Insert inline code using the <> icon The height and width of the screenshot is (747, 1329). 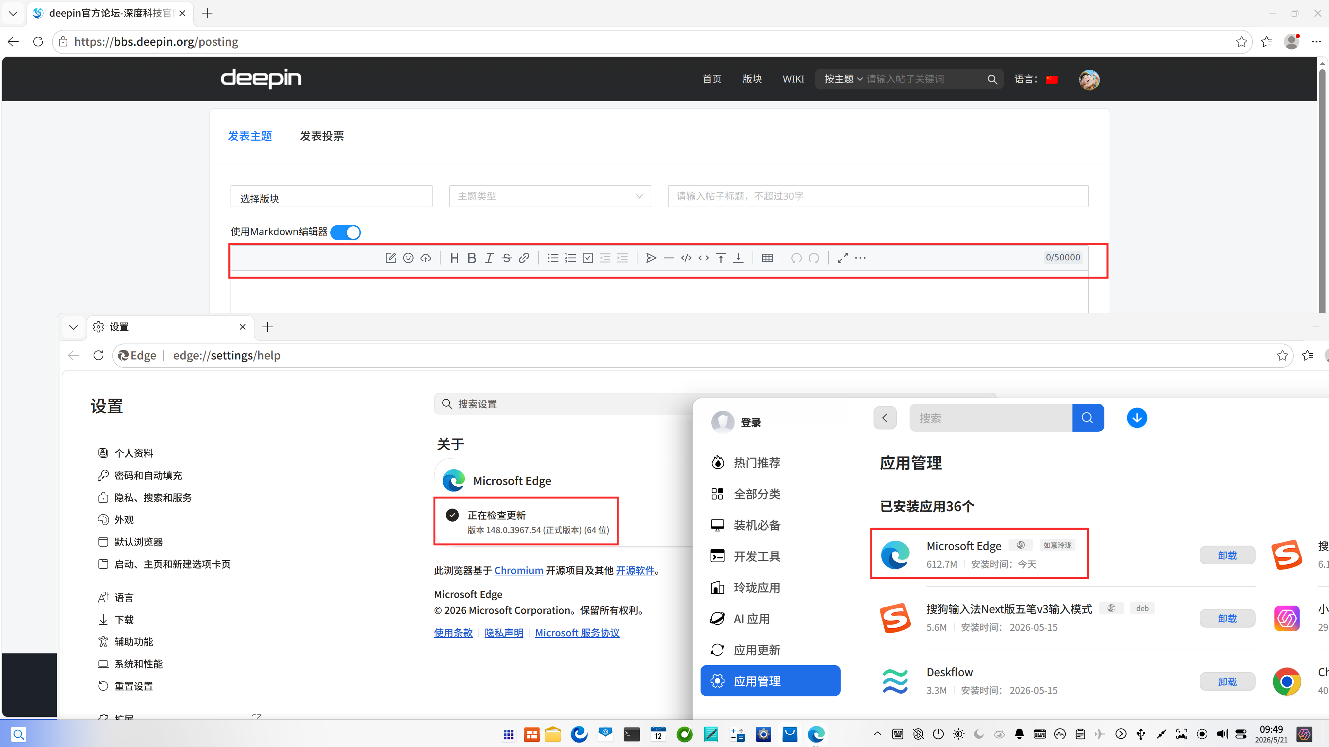click(x=704, y=258)
